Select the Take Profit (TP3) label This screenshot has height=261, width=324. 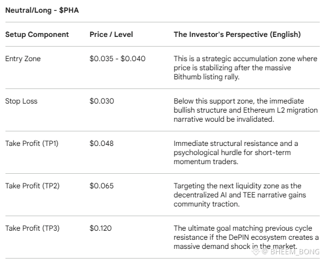click(33, 228)
